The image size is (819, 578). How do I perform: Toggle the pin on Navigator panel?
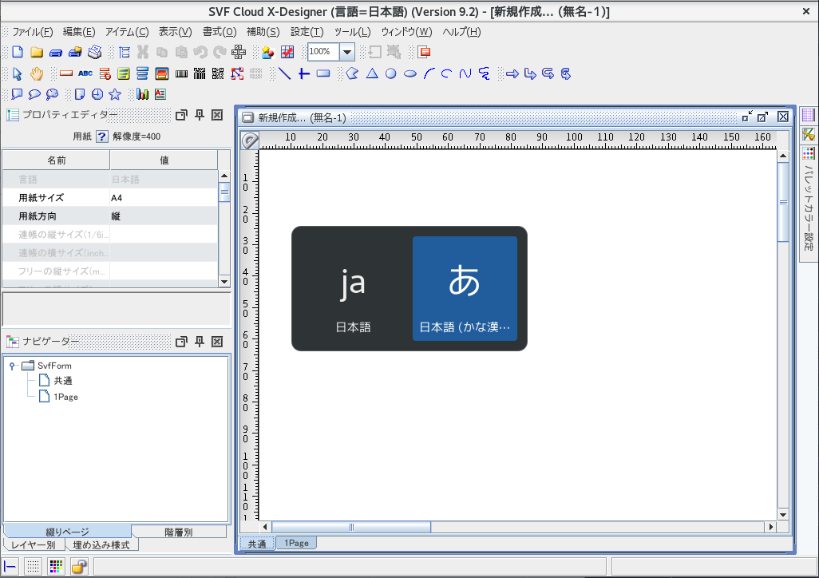(200, 341)
